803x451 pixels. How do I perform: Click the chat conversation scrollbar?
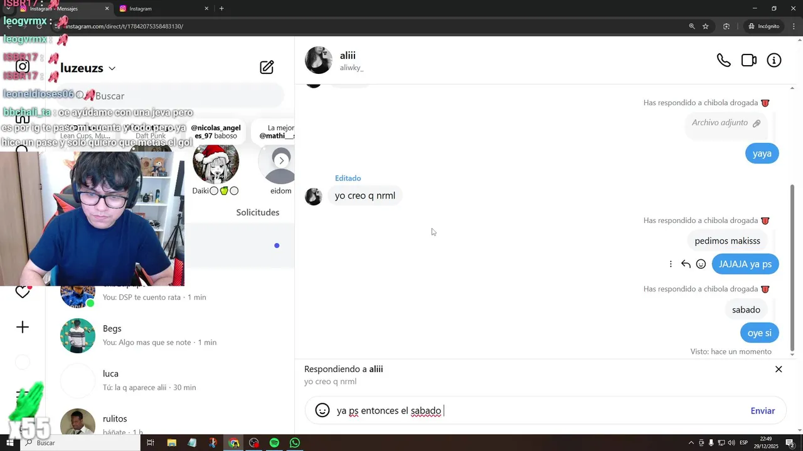[x=792, y=269]
